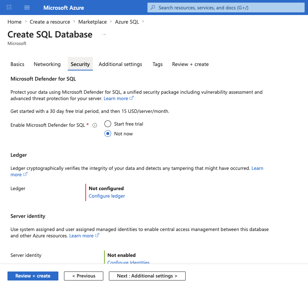The width and height of the screenshot is (308, 288).
Task: Go to the Tags tab
Action: (x=158, y=64)
